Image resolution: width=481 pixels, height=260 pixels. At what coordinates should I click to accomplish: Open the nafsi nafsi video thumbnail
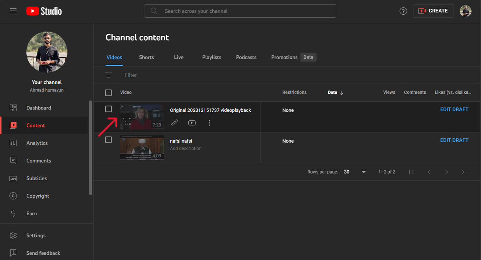pos(142,147)
